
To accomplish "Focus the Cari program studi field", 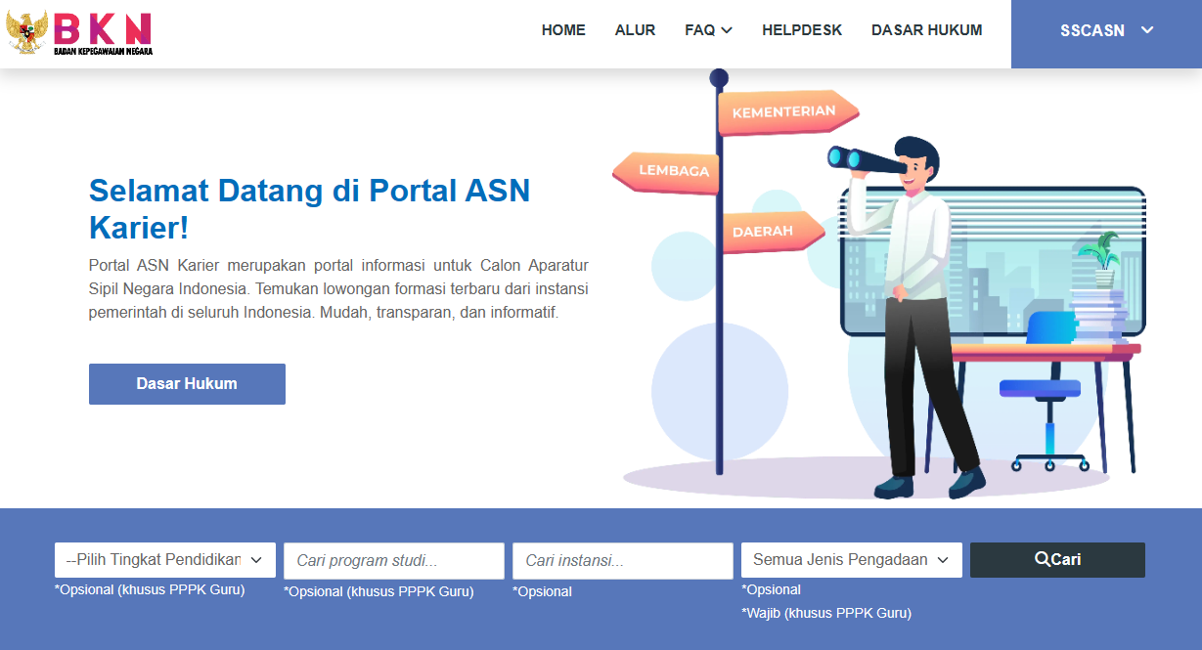I will (x=394, y=561).
